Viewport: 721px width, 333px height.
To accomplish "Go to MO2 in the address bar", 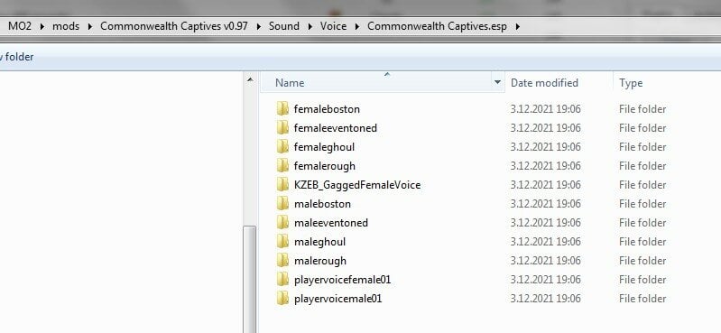I will coord(20,26).
